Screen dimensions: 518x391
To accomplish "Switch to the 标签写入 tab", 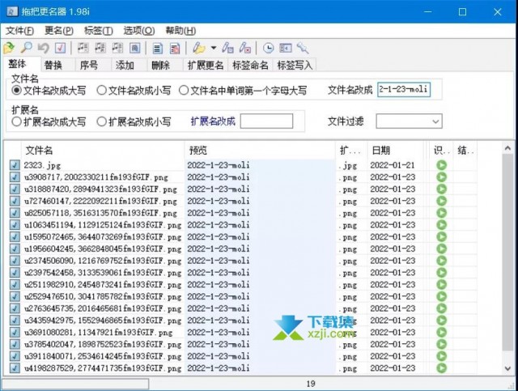I will (295, 65).
